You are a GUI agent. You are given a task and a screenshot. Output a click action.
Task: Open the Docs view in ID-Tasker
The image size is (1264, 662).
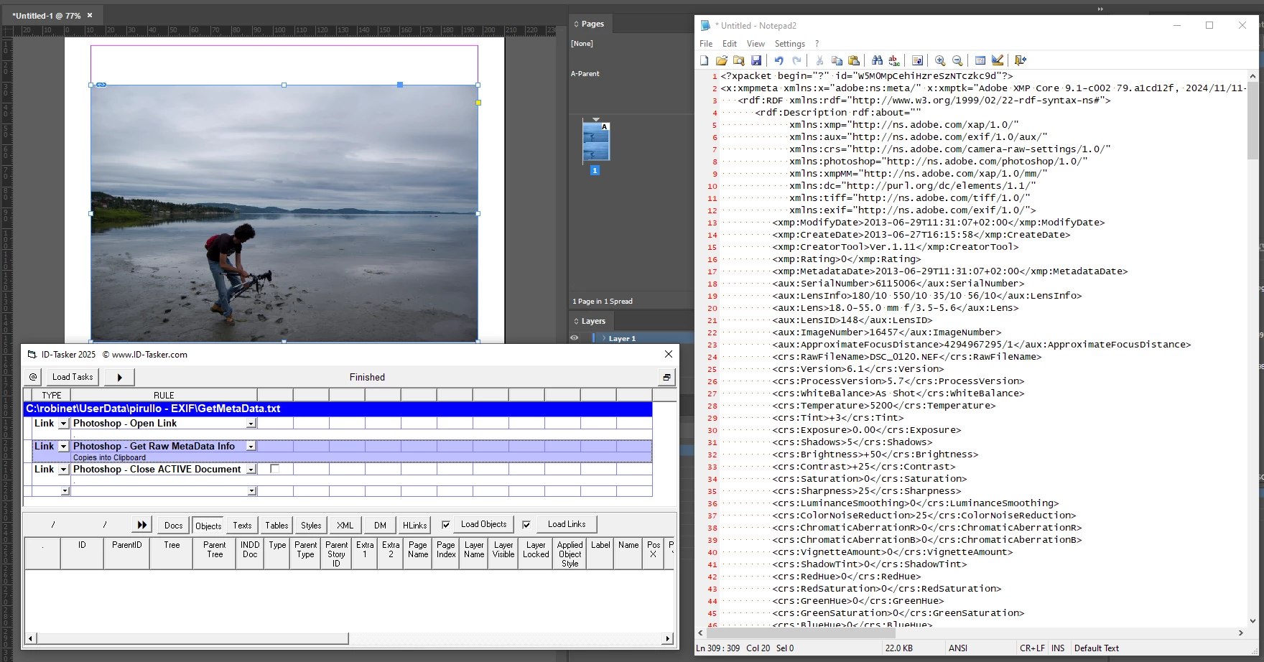(173, 526)
